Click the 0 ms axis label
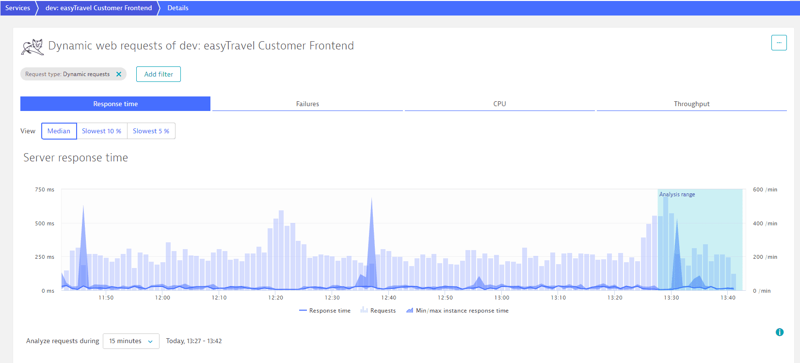The width and height of the screenshot is (800, 363). tap(48, 291)
